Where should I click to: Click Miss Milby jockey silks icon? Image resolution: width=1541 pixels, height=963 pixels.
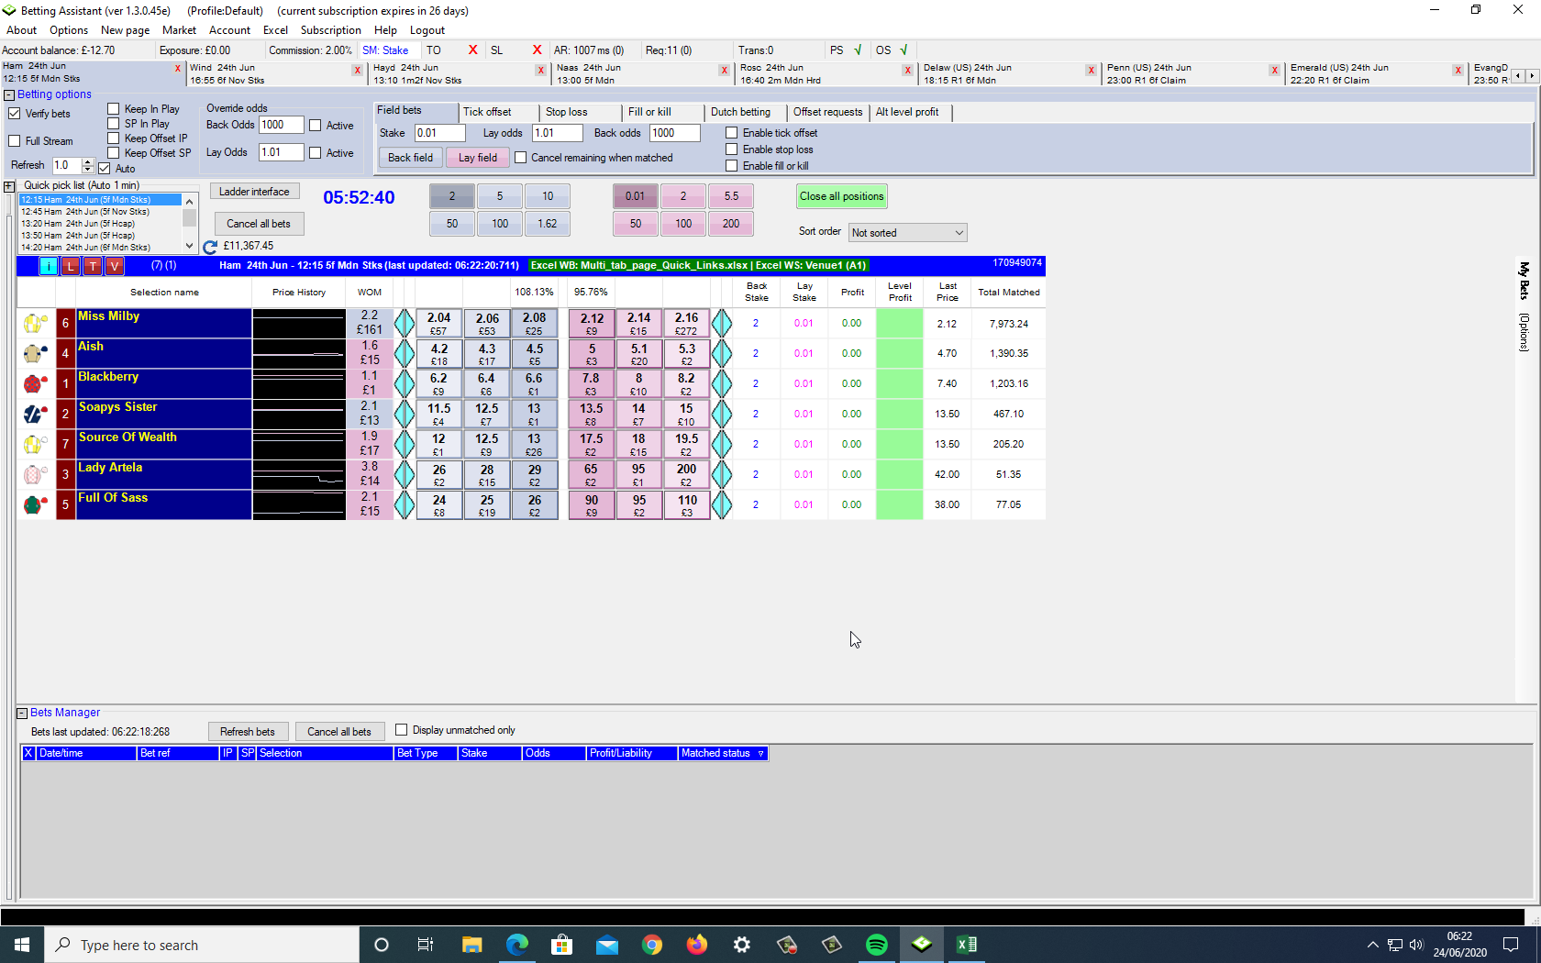[x=35, y=323]
